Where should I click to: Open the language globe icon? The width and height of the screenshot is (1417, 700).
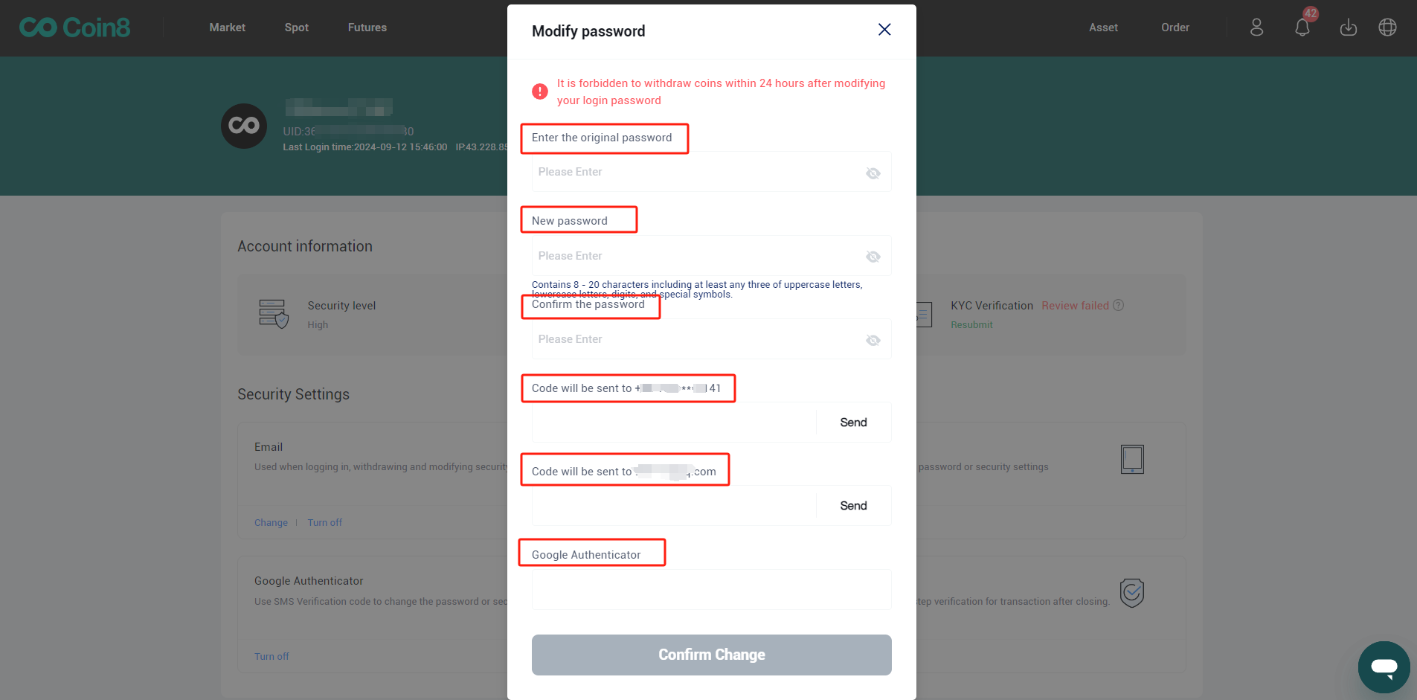(1387, 28)
